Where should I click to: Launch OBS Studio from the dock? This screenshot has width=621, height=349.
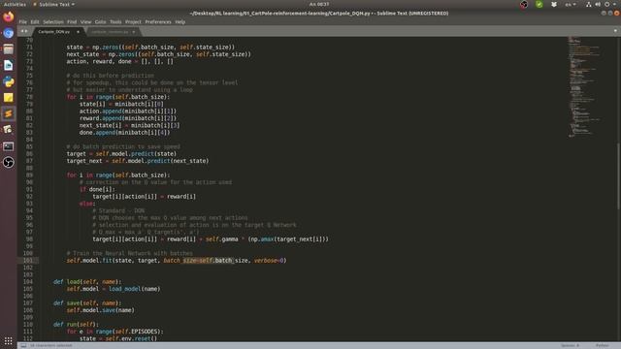[9, 163]
